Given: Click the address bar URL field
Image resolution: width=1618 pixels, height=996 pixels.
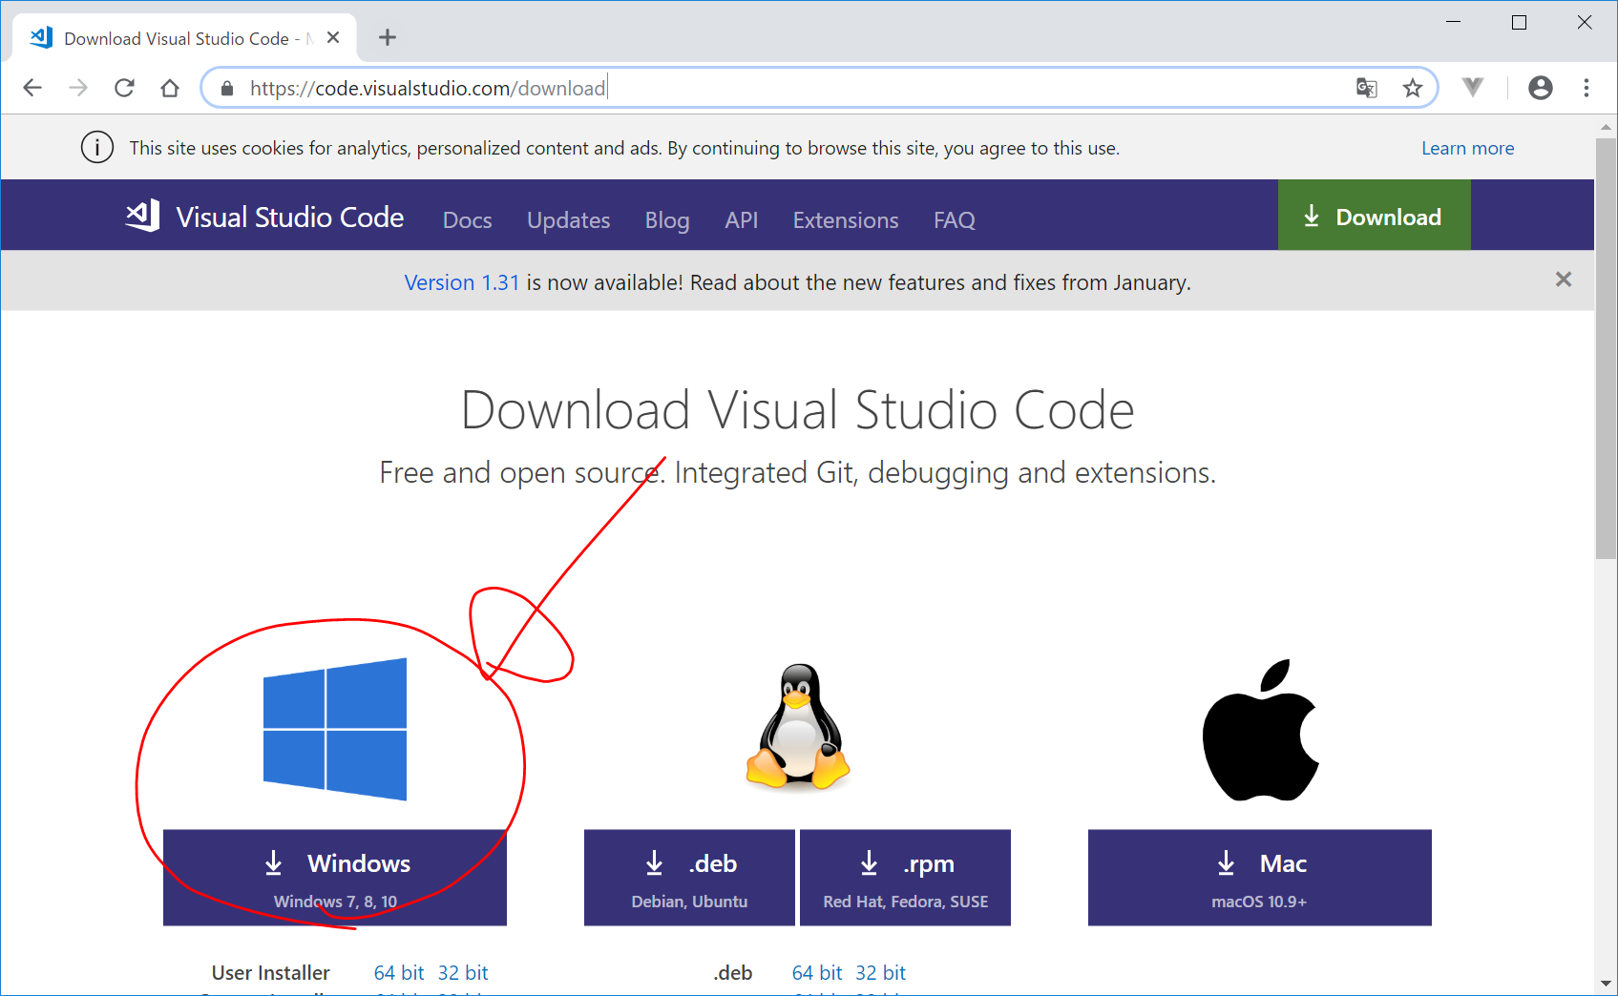Looking at the screenshot, I should [764, 88].
